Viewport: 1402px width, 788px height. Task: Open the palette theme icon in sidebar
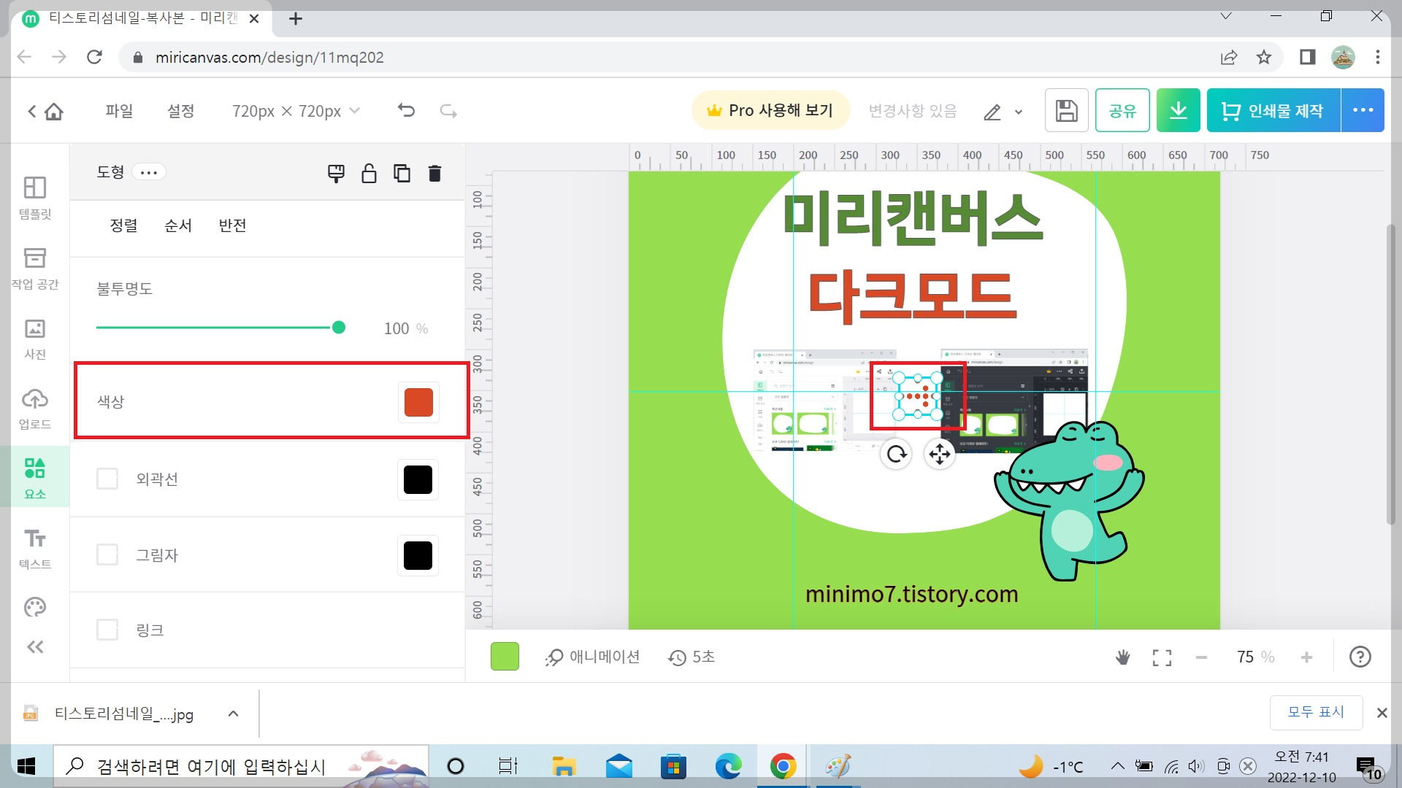(35, 607)
